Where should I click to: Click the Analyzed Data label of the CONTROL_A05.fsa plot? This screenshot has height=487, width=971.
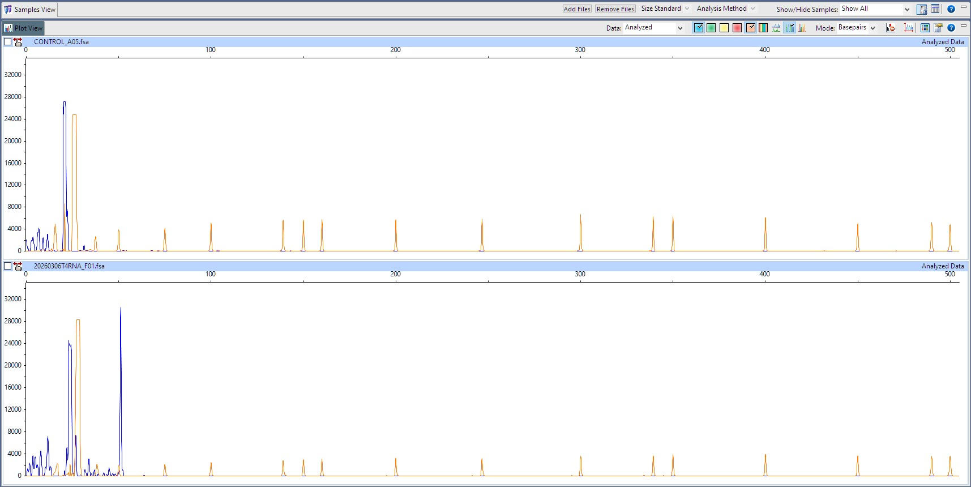pos(942,42)
